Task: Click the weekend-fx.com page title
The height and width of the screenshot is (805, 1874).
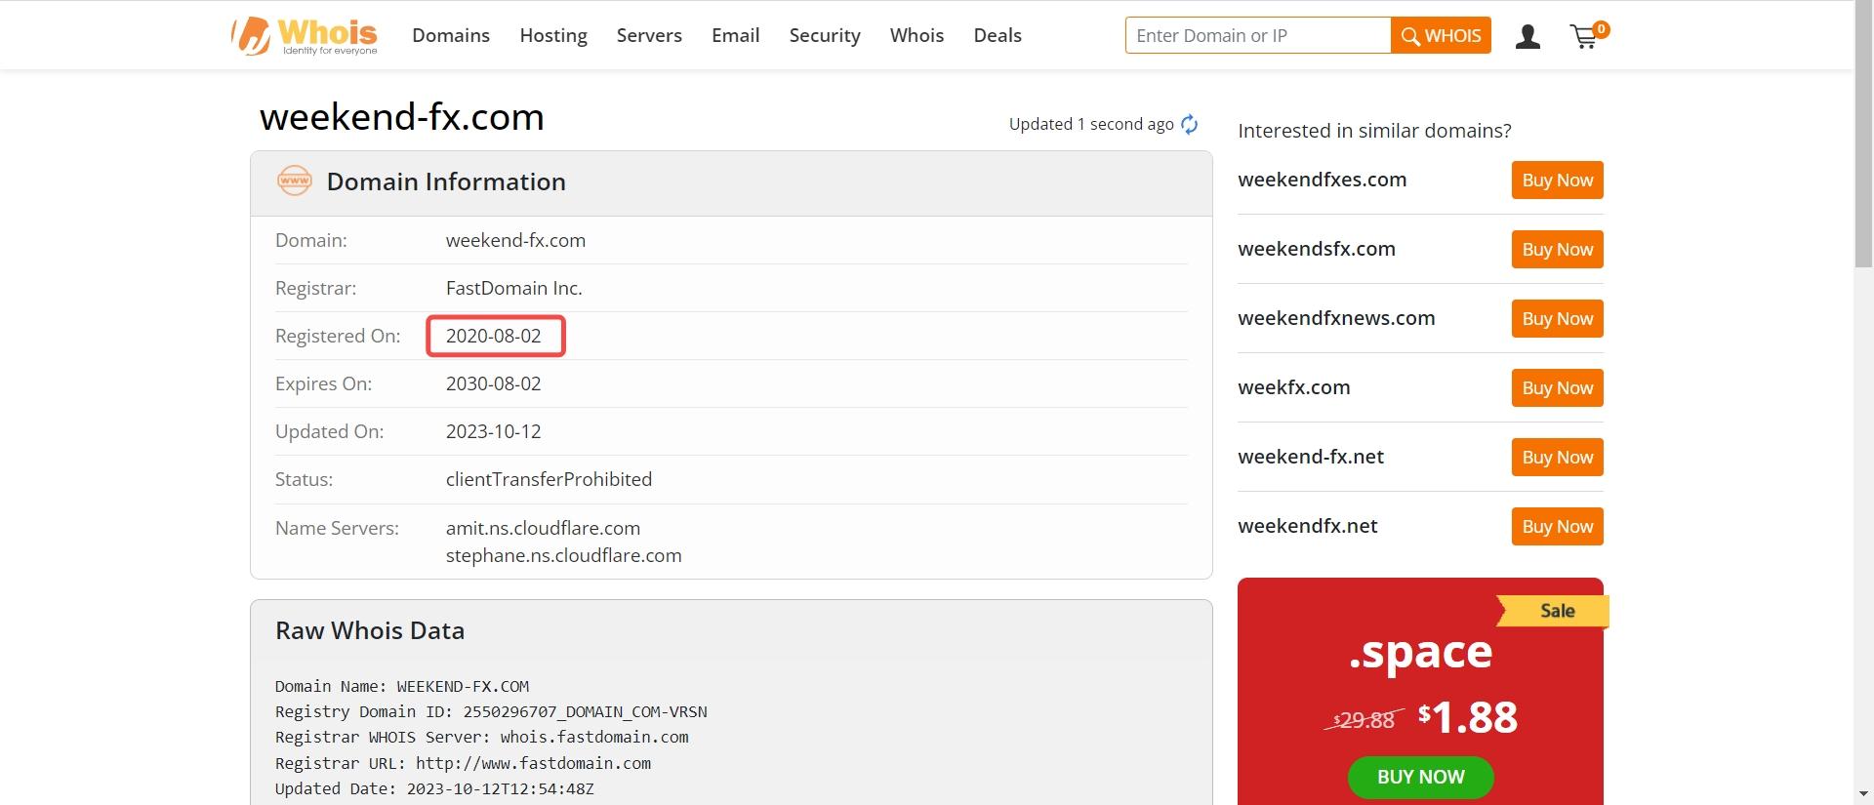Action: (402, 116)
